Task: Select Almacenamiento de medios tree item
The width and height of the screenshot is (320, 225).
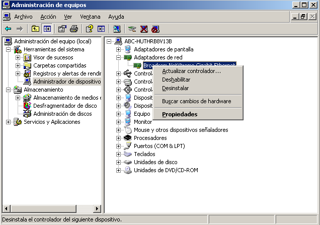Action: pos(67,98)
